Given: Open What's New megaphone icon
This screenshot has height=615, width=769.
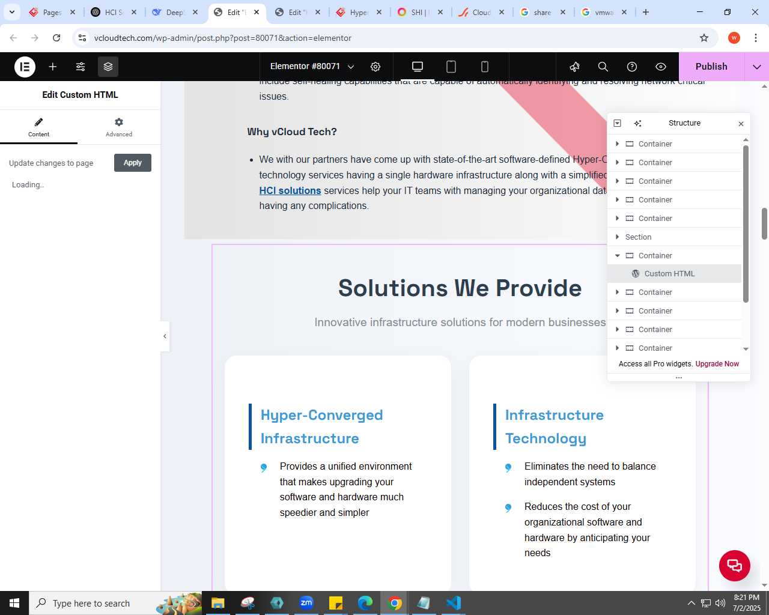Looking at the screenshot, I should coord(575,67).
